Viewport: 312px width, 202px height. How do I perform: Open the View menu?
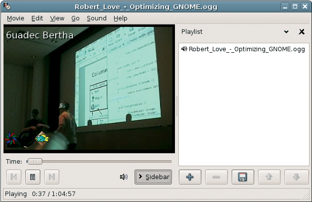pyautogui.click(x=57, y=18)
